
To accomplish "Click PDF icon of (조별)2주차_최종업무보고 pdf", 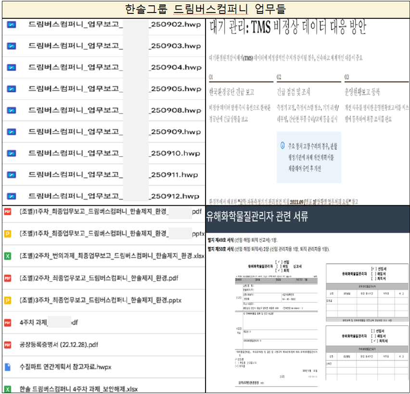I will pos(8,278).
